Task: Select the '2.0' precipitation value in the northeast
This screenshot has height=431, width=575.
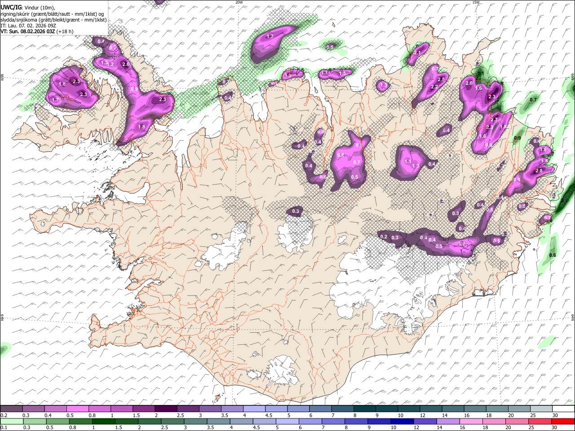Action: click(x=469, y=83)
